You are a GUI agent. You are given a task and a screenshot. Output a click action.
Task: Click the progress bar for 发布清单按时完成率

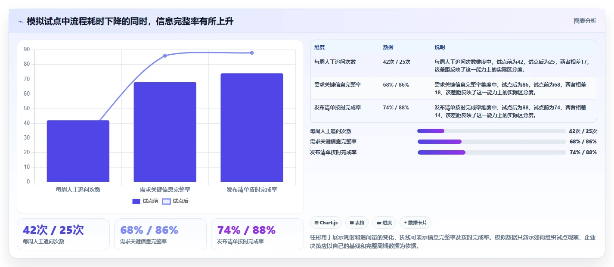point(492,152)
